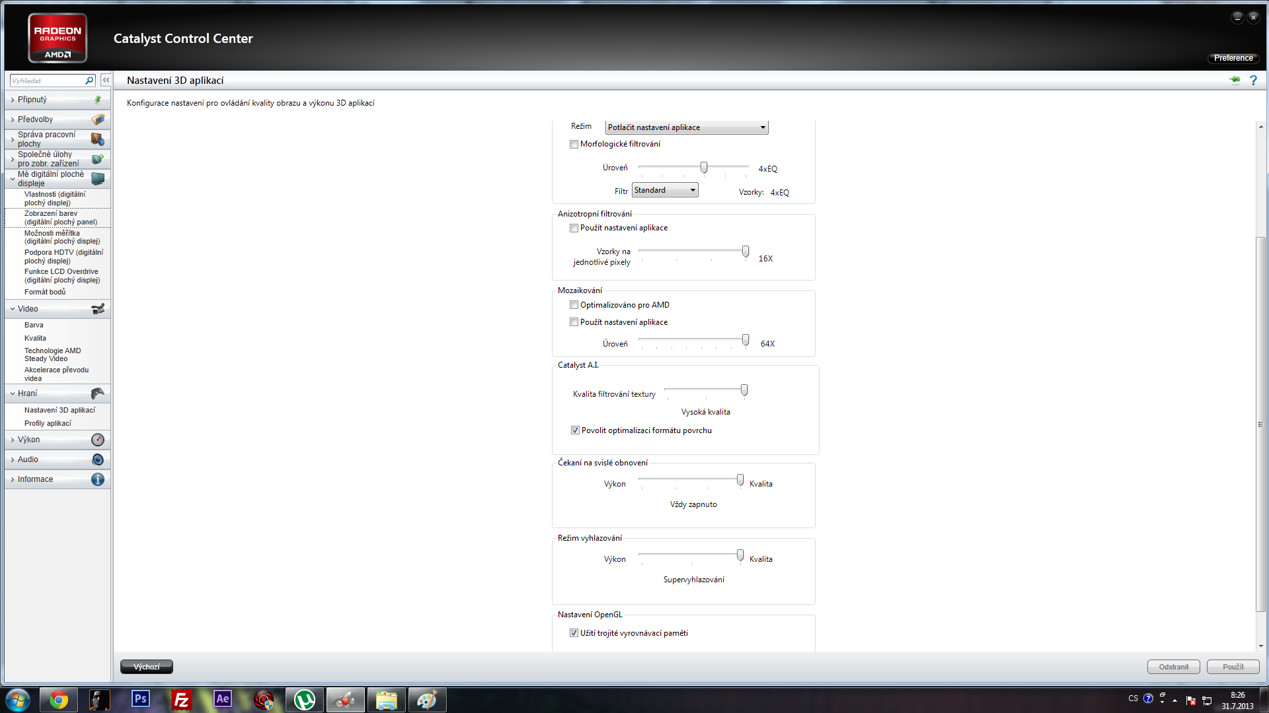Click the Catalyst Control Center taskbar icon
This screenshot has width=1269, height=713.
(x=346, y=700)
